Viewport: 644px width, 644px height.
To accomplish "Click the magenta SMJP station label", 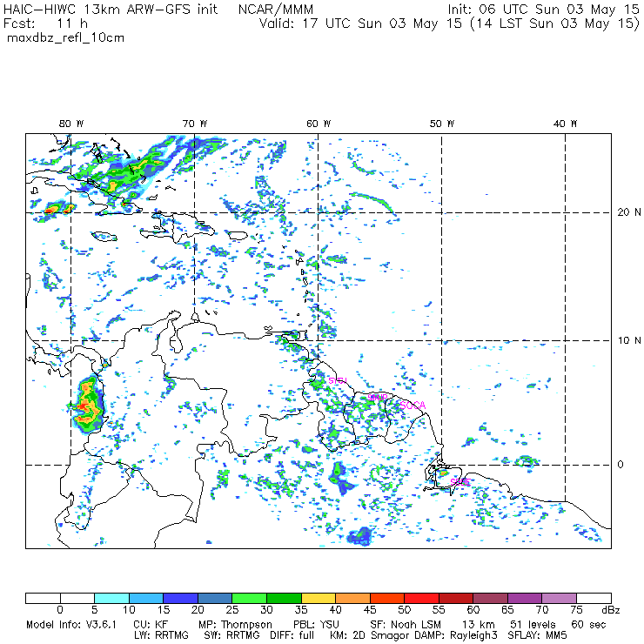I will (x=378, y=398).
